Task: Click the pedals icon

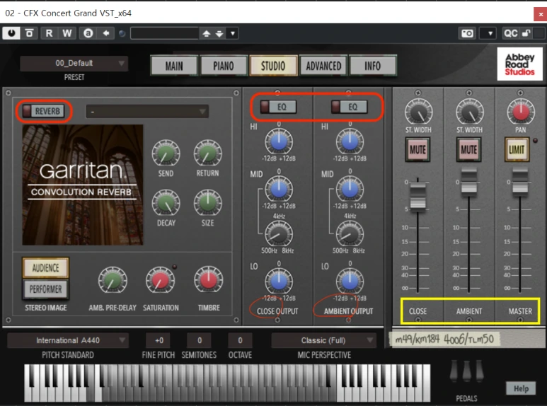Action: pos(467,371)
